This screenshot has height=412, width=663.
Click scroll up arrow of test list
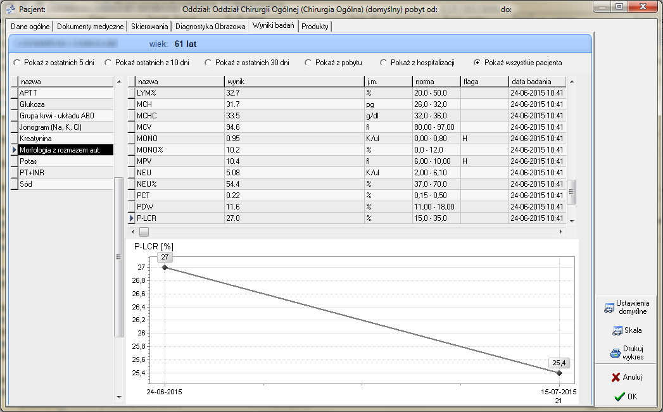point(119,82)
